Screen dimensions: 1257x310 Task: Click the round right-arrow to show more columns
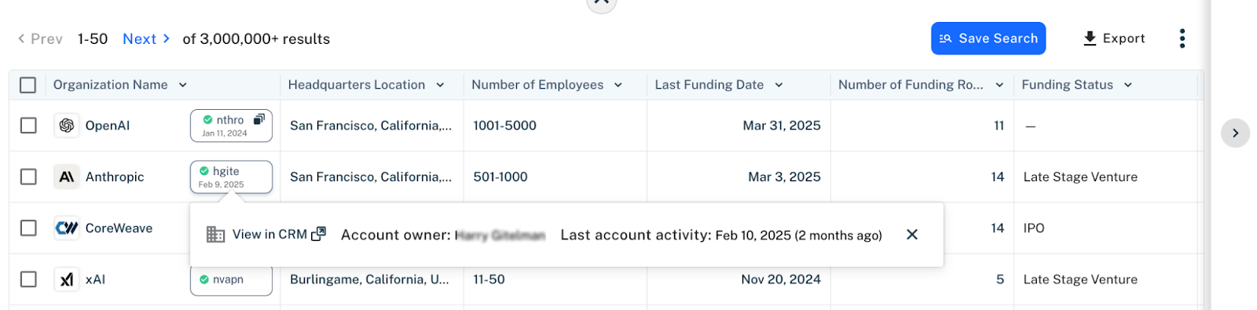pyautogui.click(x=1235, y=133)
